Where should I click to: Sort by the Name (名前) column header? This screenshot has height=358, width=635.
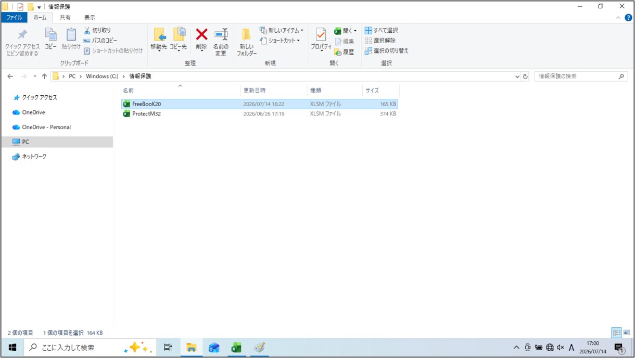pyautogui.click(x=180, y=90)
